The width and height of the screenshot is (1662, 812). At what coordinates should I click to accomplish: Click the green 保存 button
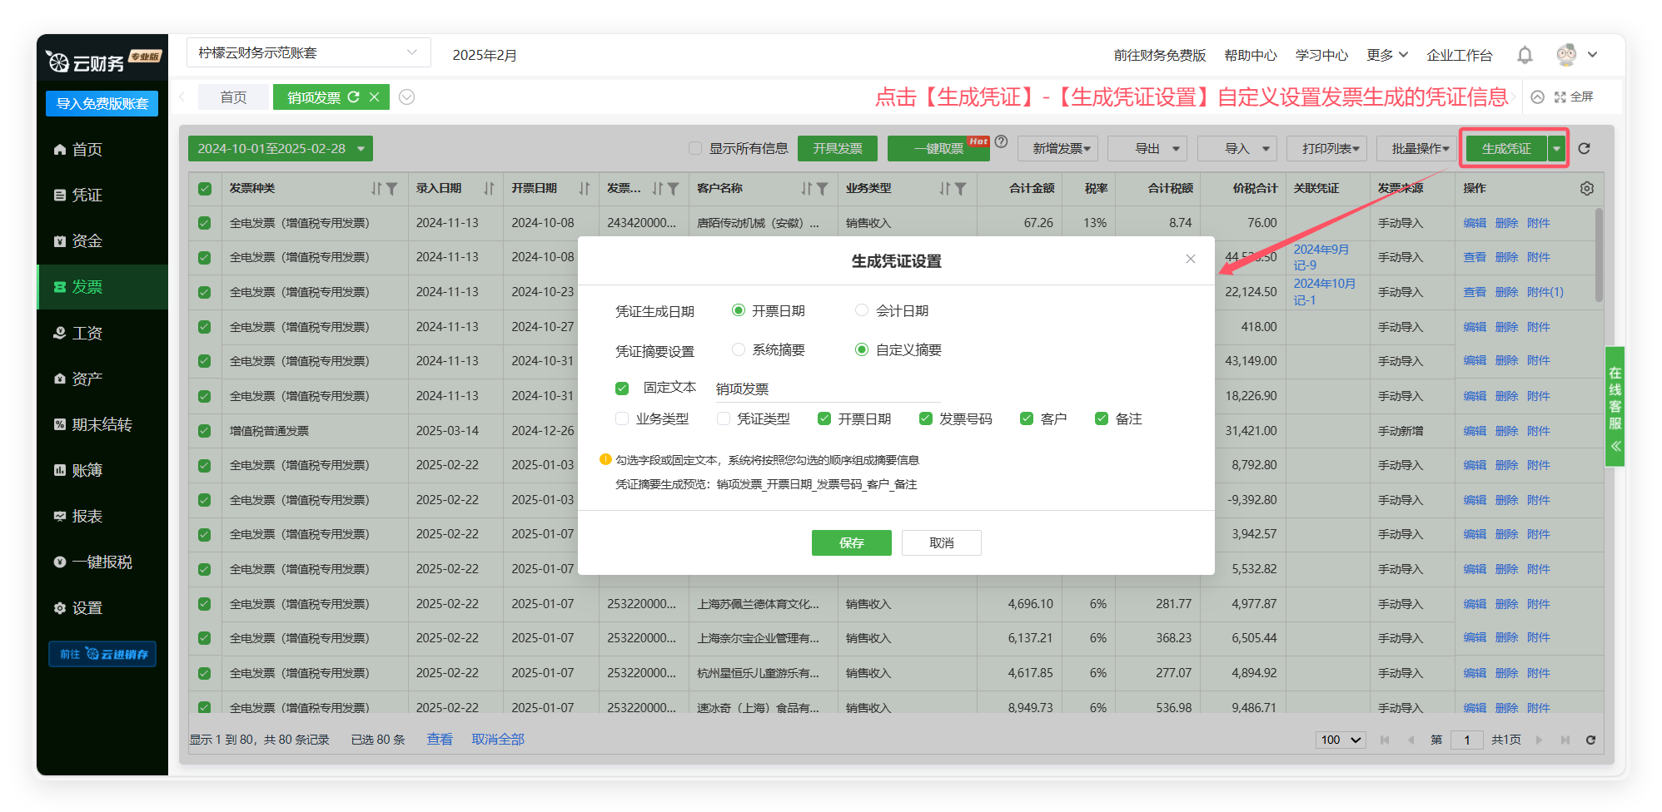click(851, 542)
